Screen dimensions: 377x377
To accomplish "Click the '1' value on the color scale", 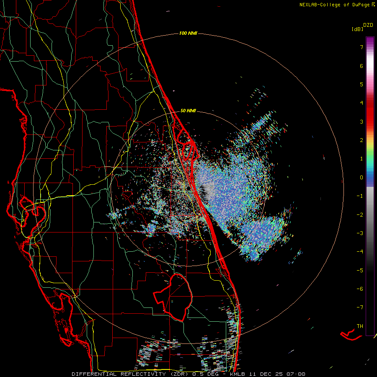I will 362,159.
